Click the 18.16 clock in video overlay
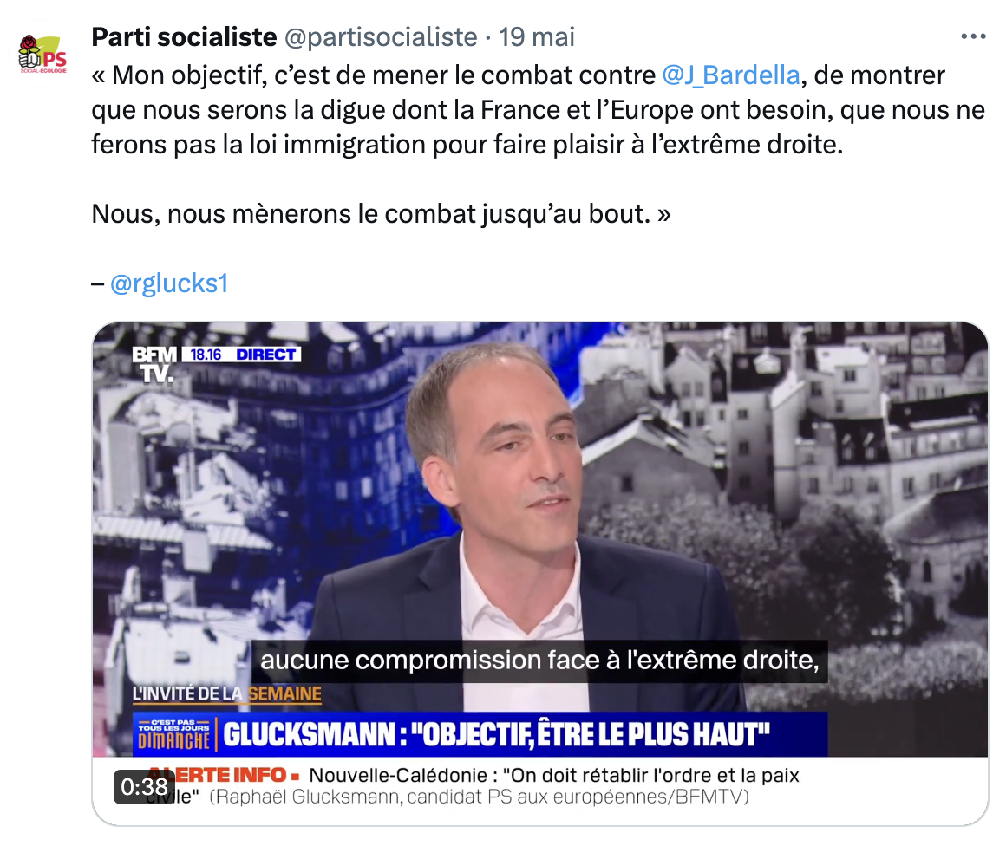This screenshot has width=1006, height=846. [x=206, y=355]
